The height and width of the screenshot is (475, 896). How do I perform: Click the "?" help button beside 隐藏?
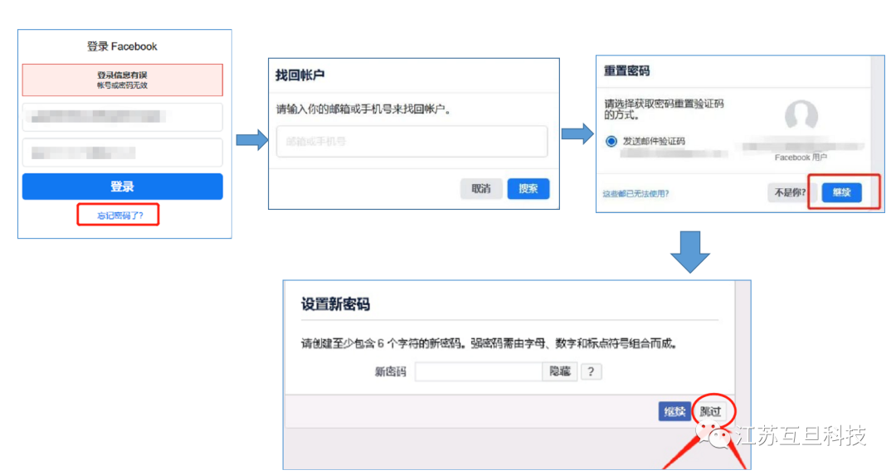tap(590, 371)
